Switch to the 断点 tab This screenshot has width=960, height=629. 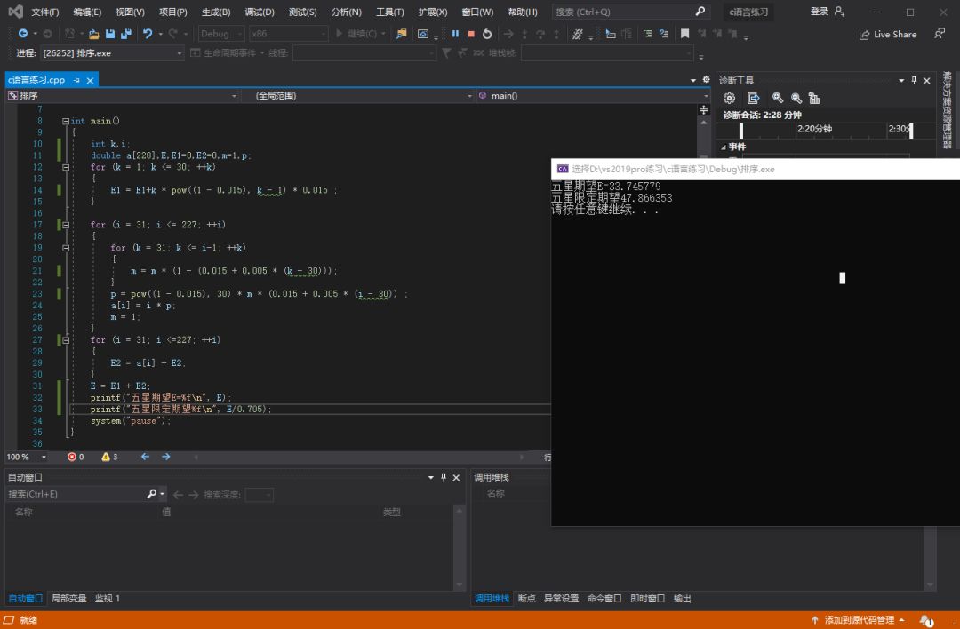(x=526, y=599)
